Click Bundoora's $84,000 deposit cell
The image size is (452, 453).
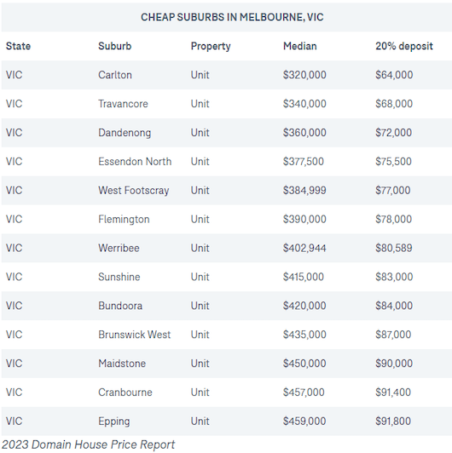coord(394,306)
